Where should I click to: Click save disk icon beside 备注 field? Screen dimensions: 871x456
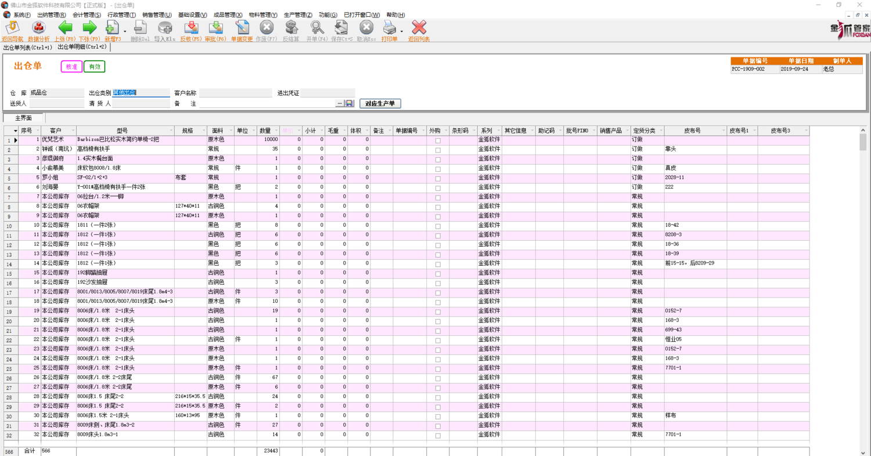349,103
